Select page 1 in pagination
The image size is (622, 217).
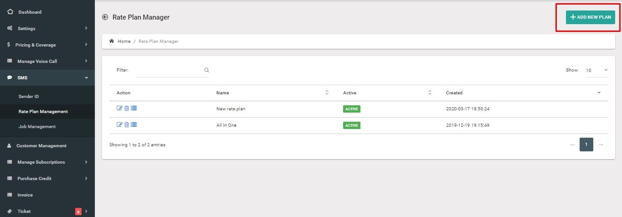click(x=586, y=145)
